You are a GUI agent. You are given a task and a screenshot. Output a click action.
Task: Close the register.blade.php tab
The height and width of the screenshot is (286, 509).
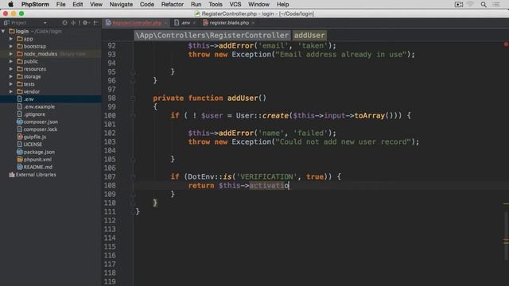pos(253,23)
